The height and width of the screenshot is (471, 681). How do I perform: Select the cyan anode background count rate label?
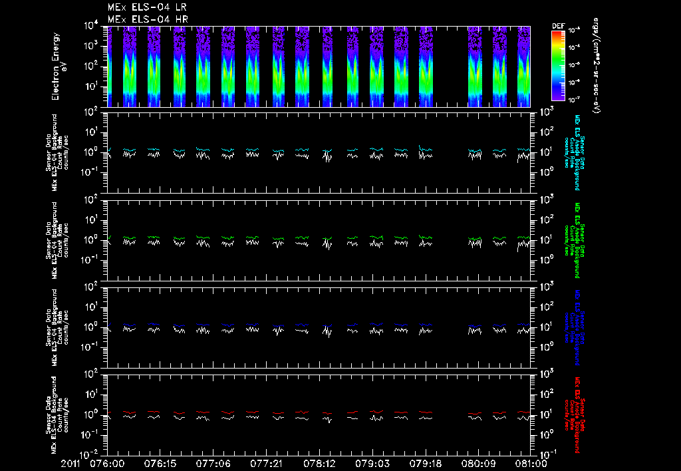pyautogui.click(x=574, y=152)
